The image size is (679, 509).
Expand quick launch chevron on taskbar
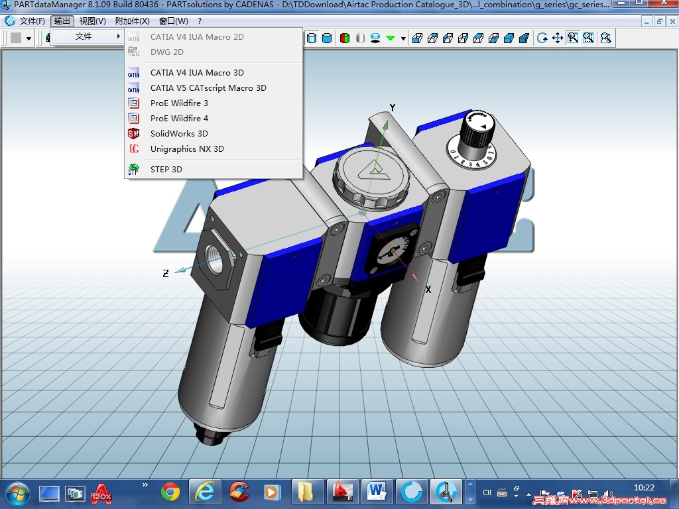(145, 484)
